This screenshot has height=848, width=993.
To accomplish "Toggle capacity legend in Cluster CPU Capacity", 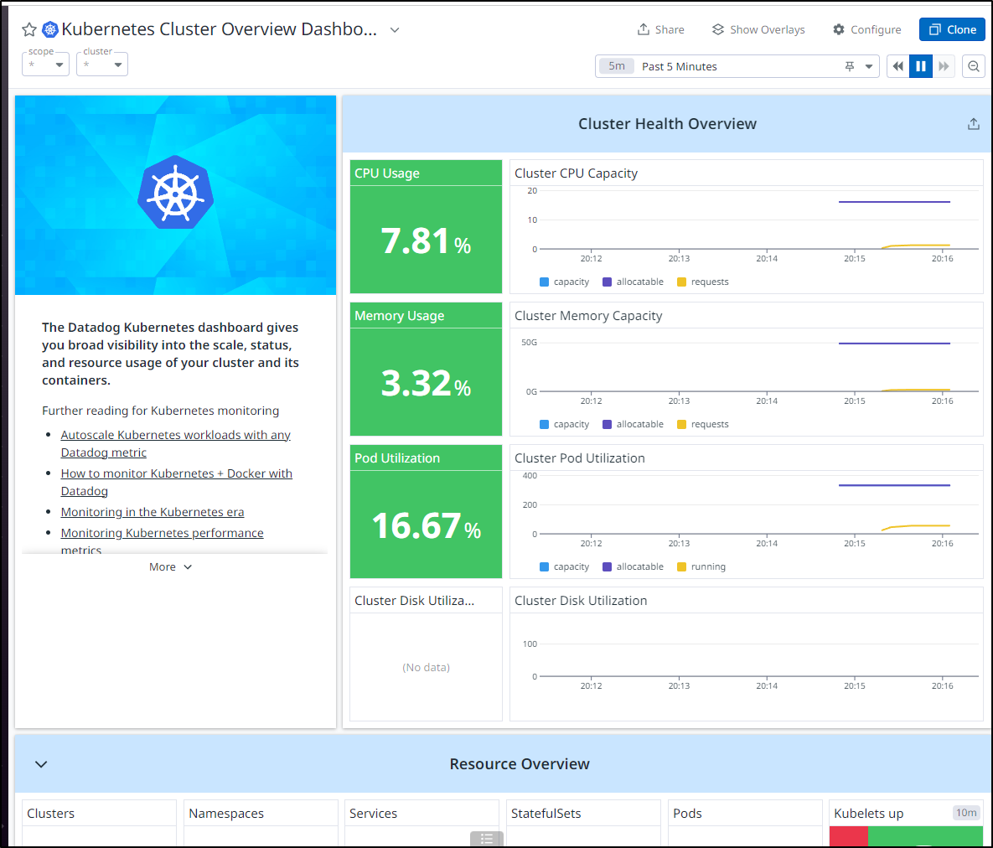I will pos(564,282).
